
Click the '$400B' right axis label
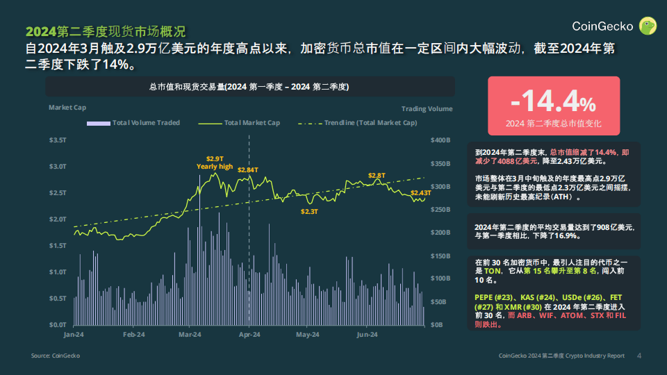pos(440,140)
